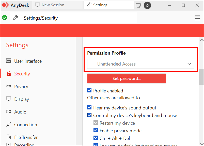Click the Unattended Access dropdown chevron
This screenshot has width=204, height=146.
click(x=189, y=64)
